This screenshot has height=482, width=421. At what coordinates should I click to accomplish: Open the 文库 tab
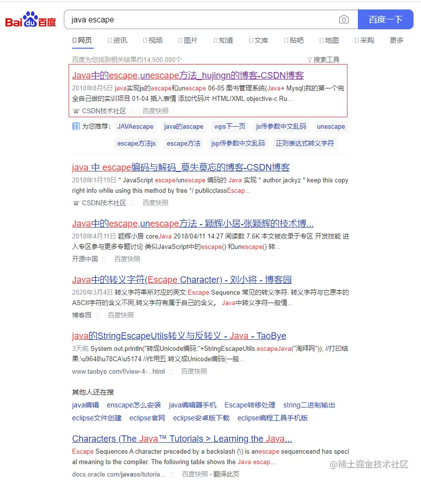point(258,40)
